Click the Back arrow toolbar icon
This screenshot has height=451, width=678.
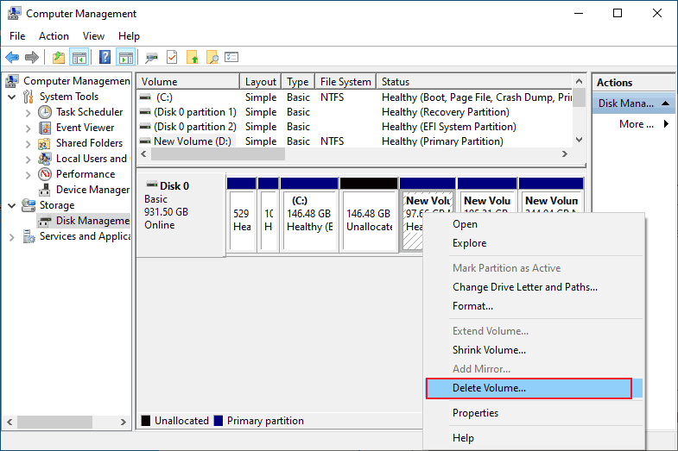point(12,57)
